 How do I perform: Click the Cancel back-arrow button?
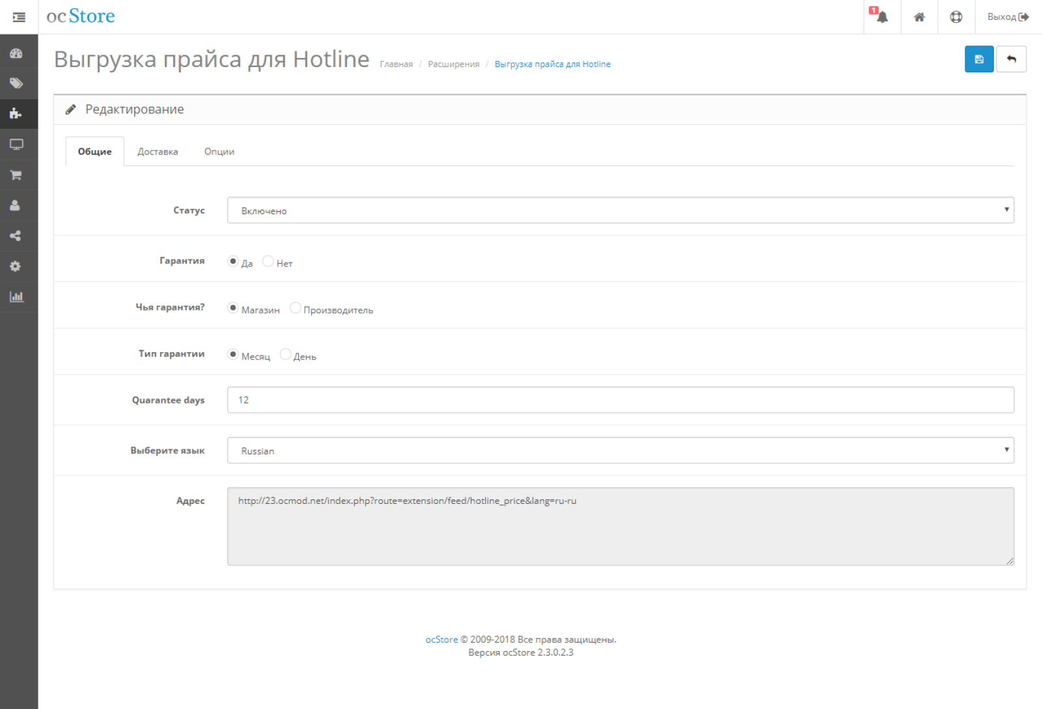pyautogui.click(x=1011, y=59)
